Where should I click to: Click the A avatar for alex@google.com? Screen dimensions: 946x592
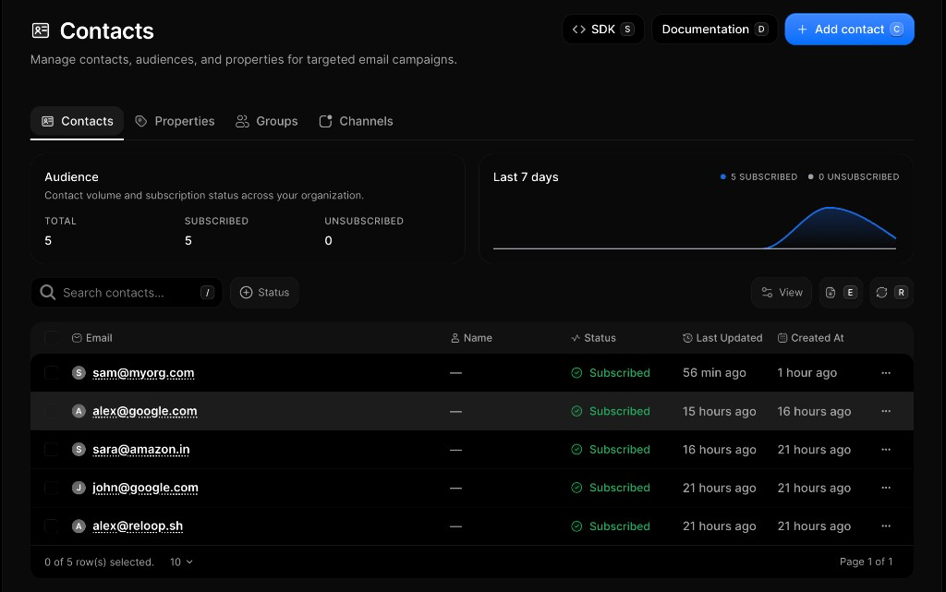coord(79,411)
